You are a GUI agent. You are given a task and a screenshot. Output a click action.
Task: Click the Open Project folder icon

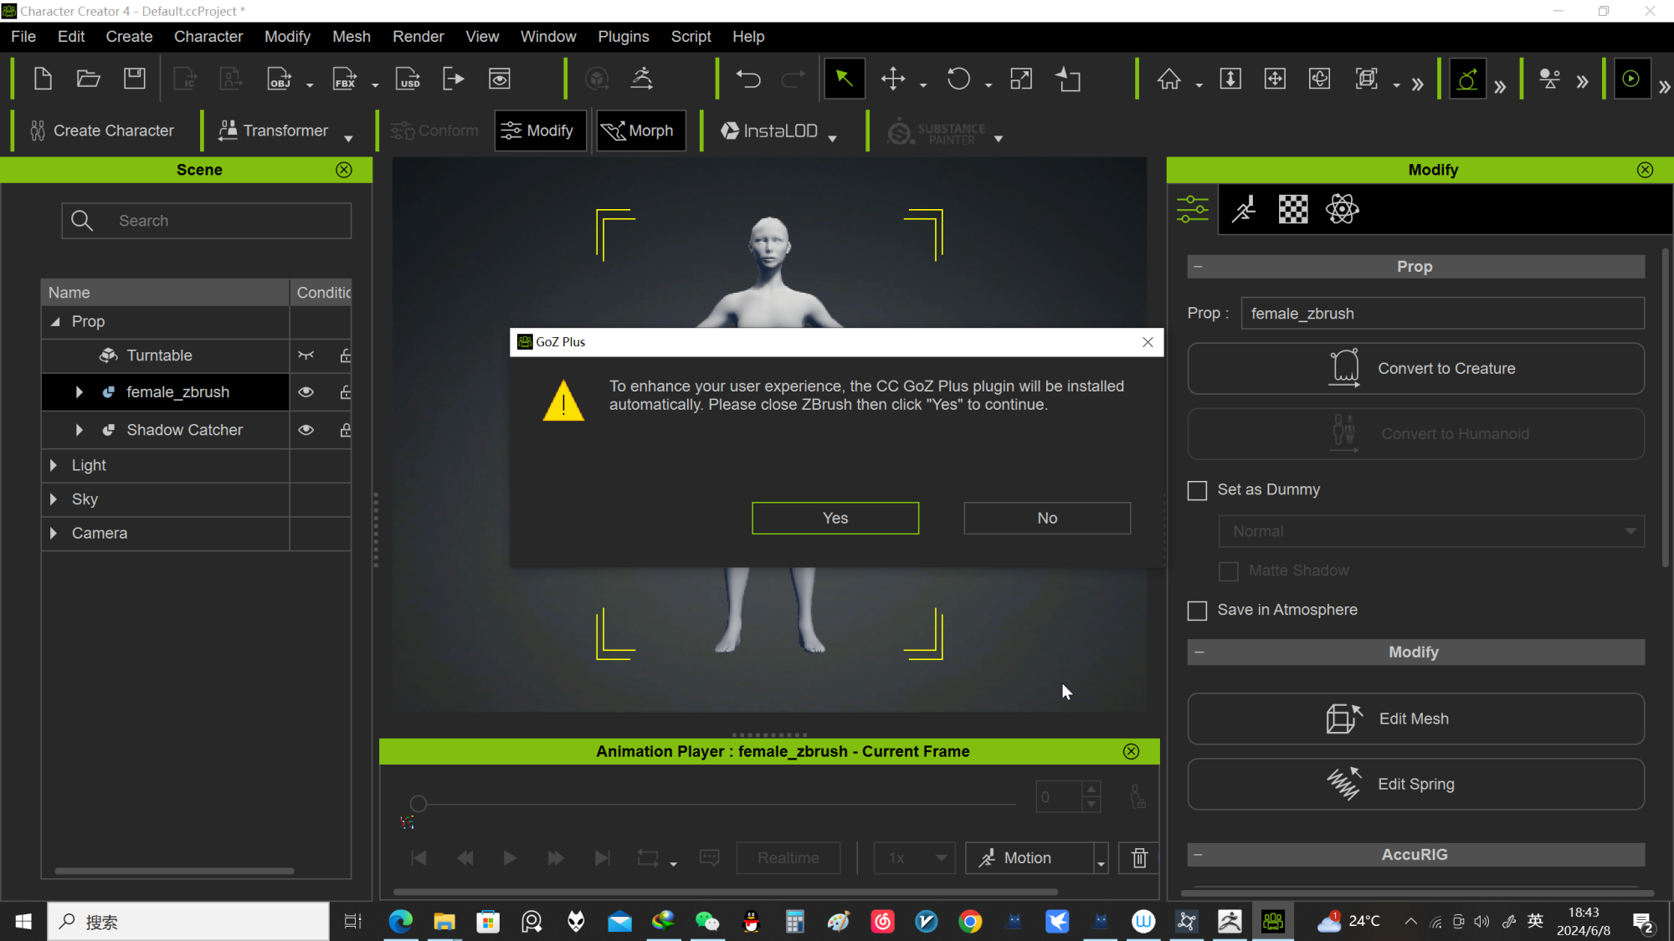click(x=89, y=79)
